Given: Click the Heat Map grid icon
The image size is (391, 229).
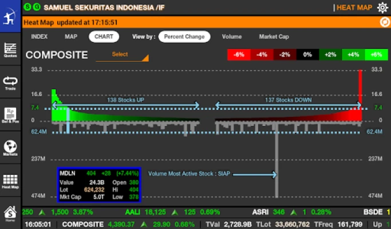Looking at the screenshot, I should (x=10, y=181).
